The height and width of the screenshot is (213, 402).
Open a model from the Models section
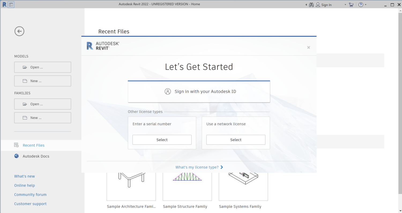(x=43, y=67)
